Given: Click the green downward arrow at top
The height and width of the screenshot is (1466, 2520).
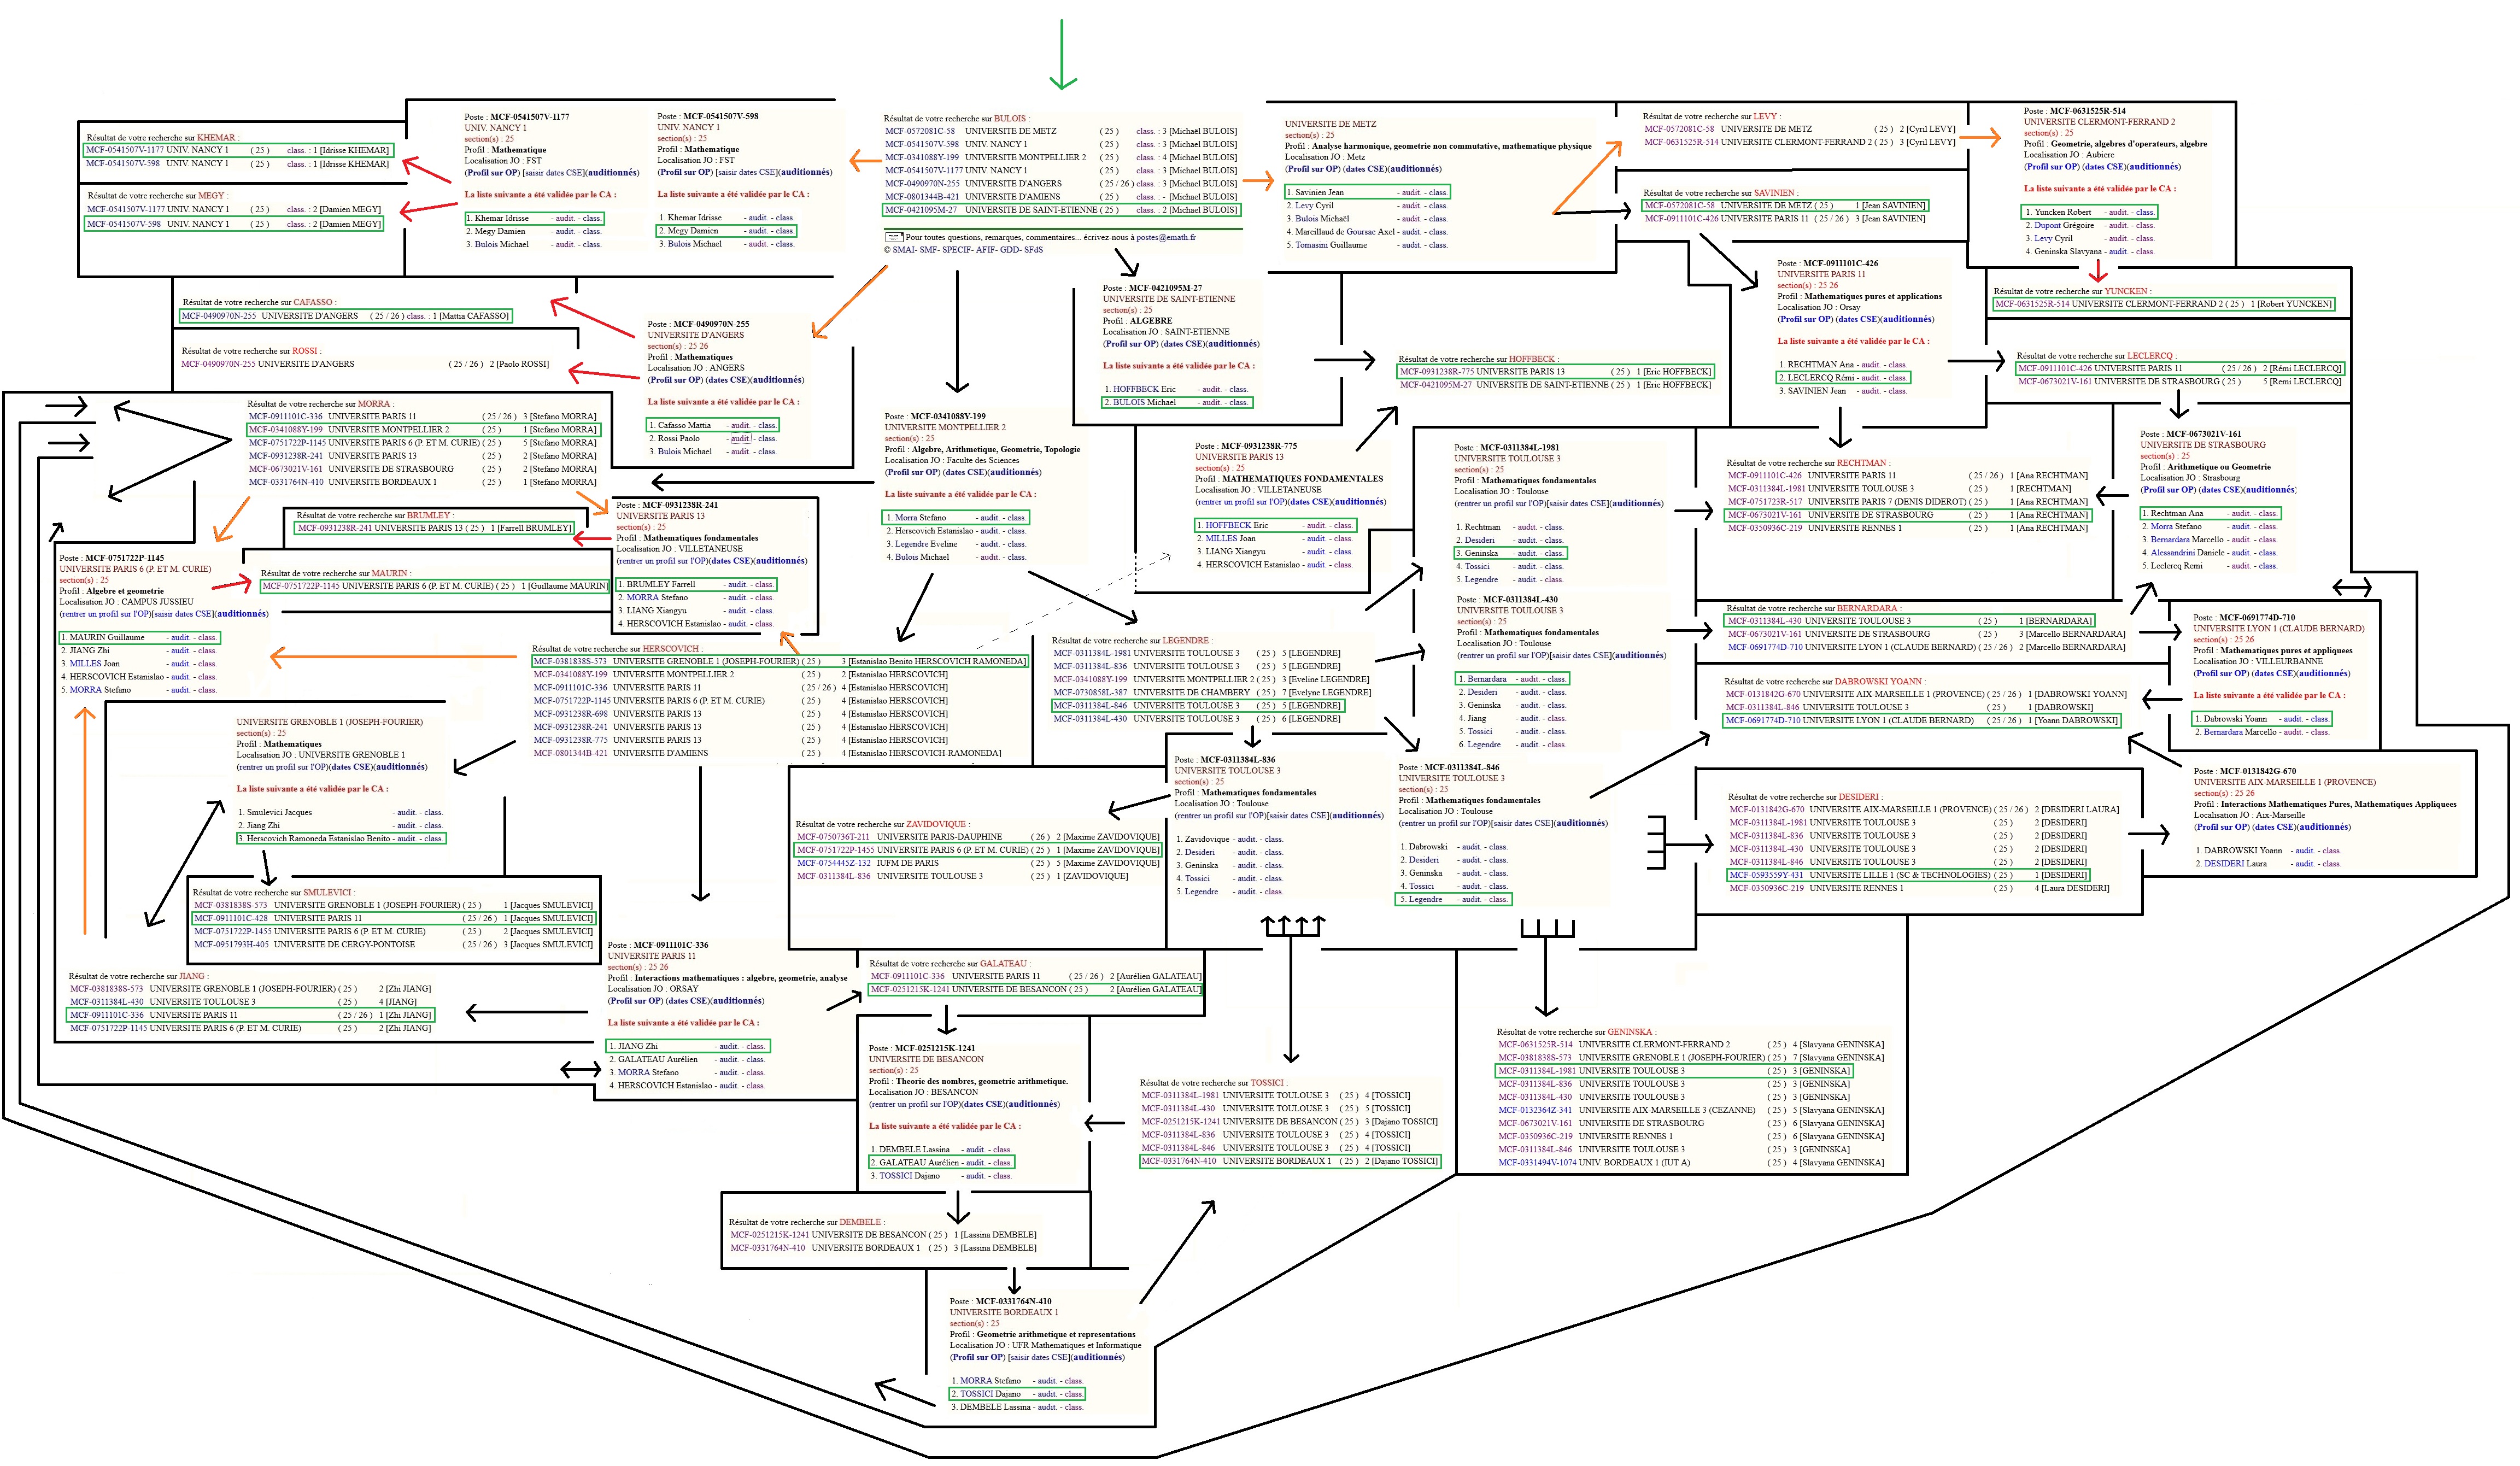Looking at the screenshot, I should point(1061,56).
